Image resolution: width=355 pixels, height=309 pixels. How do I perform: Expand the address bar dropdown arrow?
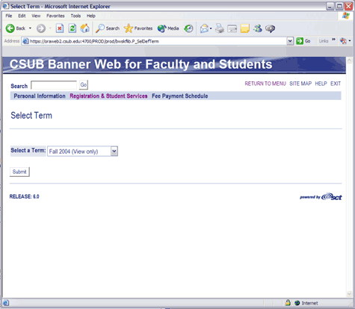290,41
